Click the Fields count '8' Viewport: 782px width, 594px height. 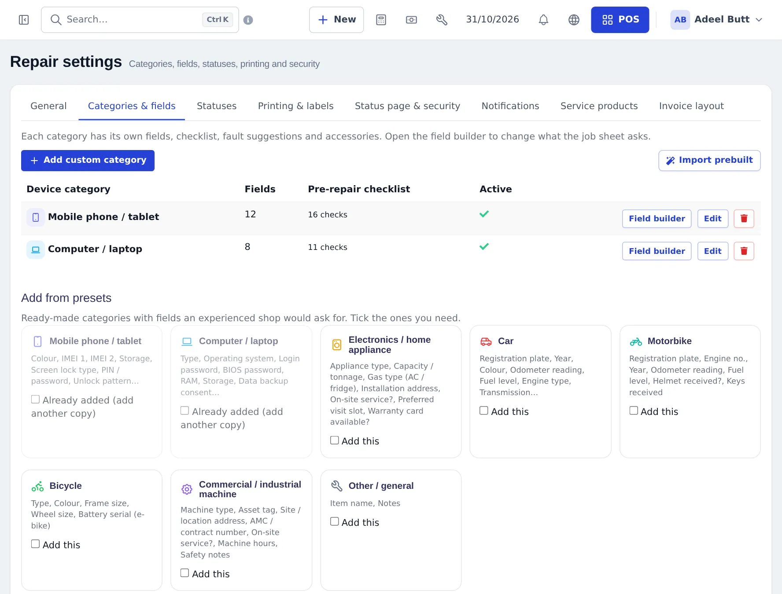pyautogui.click(x=247, y=247)
